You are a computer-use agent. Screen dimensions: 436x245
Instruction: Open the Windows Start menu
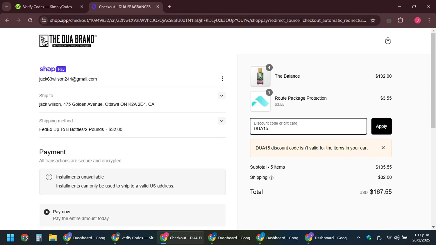(10, 238)
